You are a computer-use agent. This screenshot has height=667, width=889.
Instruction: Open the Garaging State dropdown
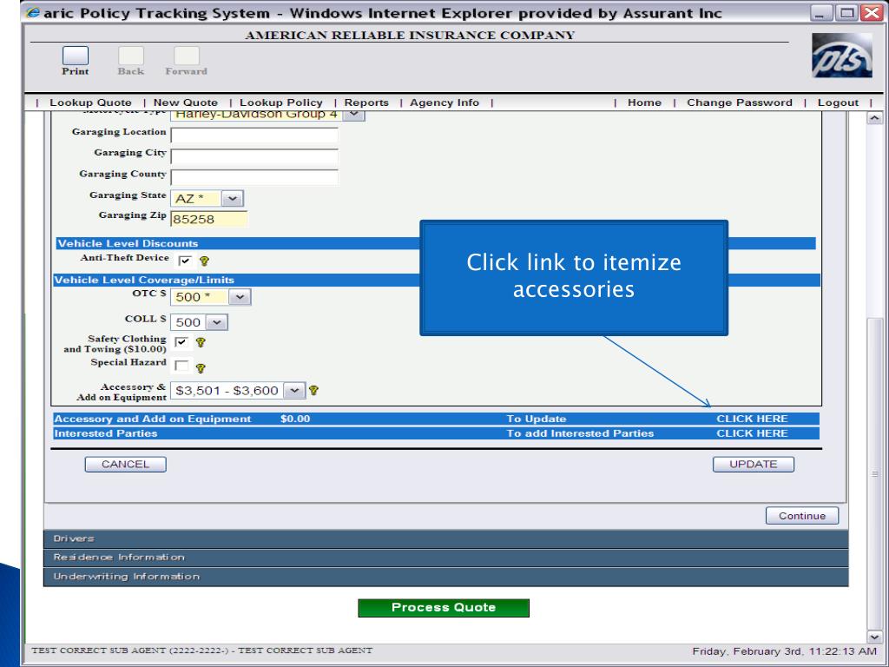coord(233,199)
